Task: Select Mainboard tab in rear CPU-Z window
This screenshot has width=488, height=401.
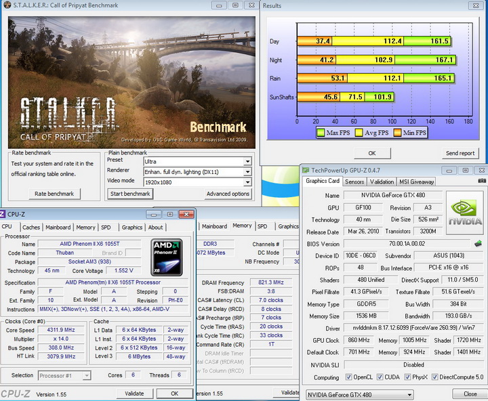Action: [214, 226]
